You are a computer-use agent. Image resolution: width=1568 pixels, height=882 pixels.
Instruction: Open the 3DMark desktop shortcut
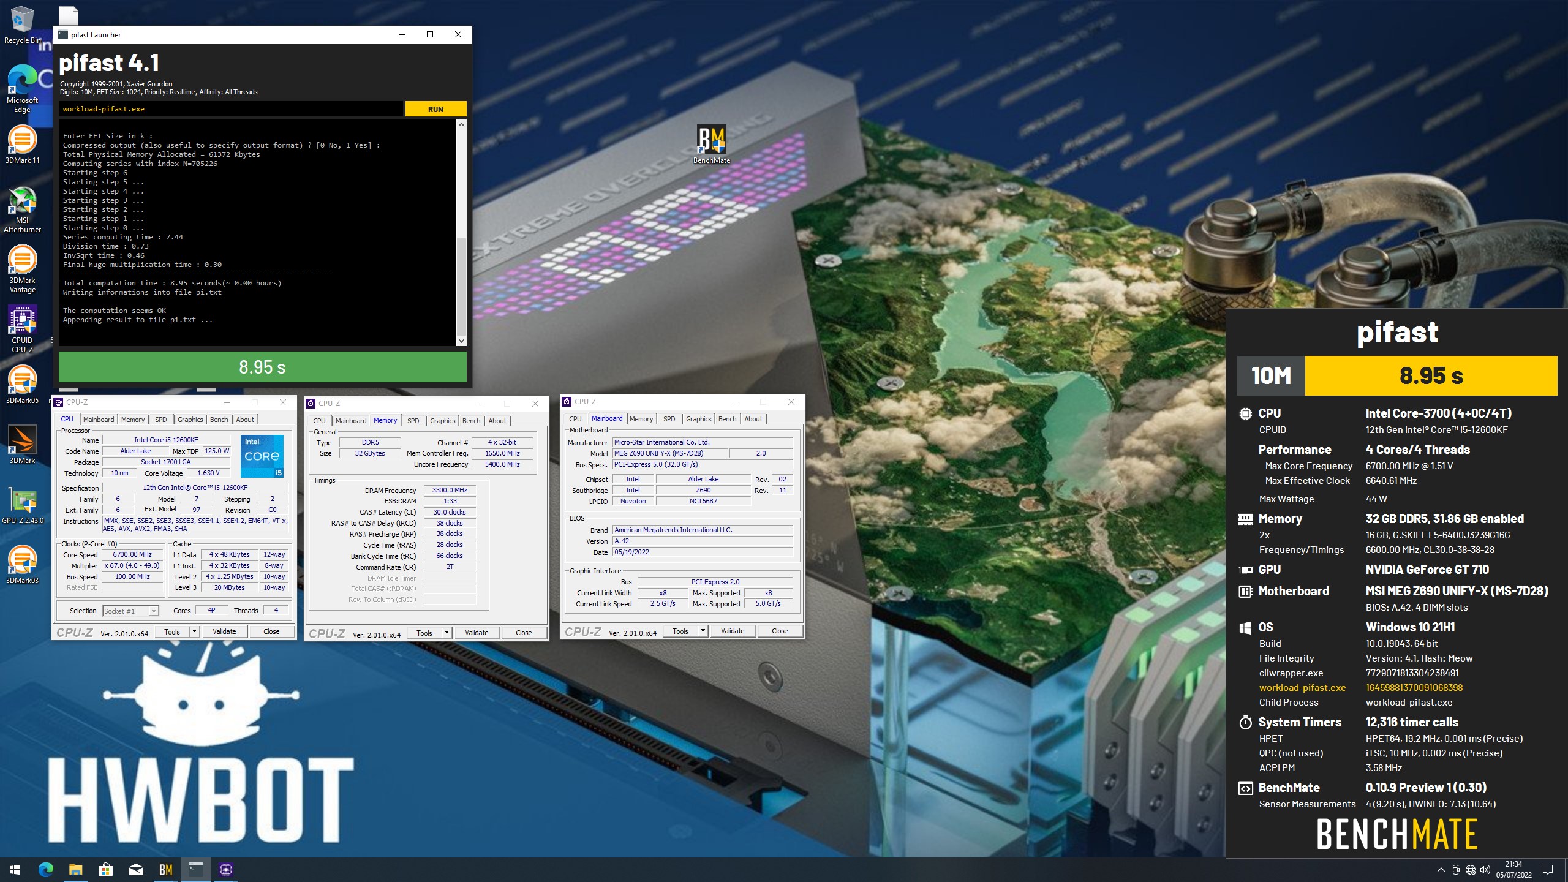[22, 445]
